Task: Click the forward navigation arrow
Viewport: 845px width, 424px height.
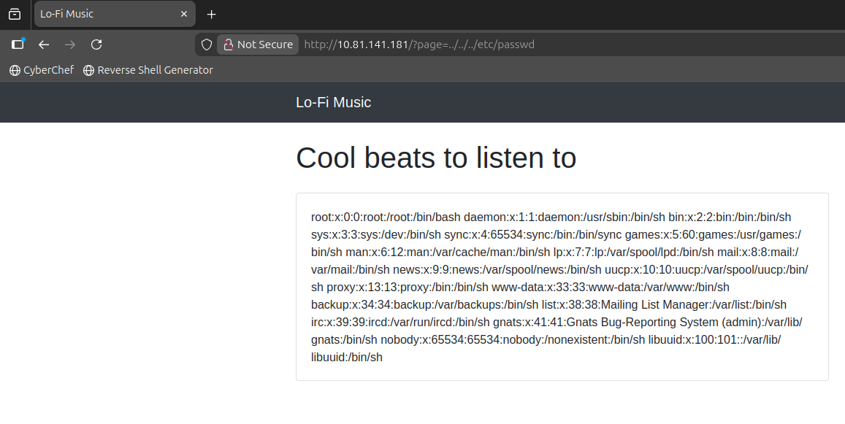Action: coord(70,45)
